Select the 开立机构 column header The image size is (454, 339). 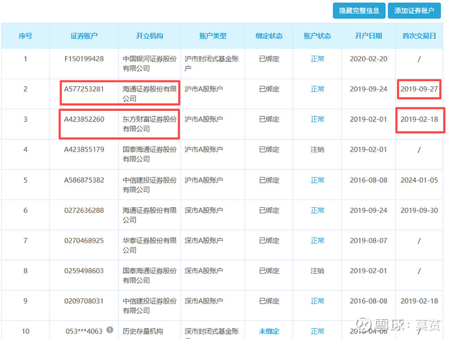[149, 36]
